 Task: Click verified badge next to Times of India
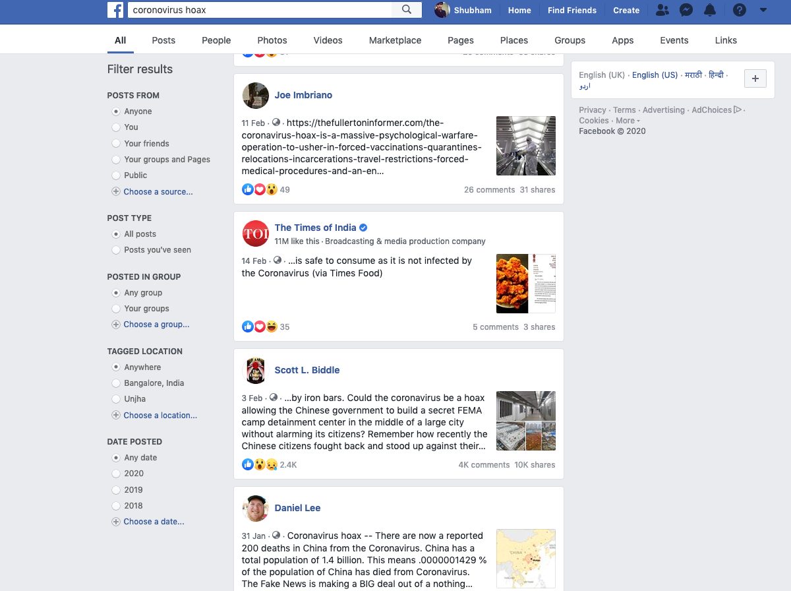pyautogui.click(x=363, y=228)
